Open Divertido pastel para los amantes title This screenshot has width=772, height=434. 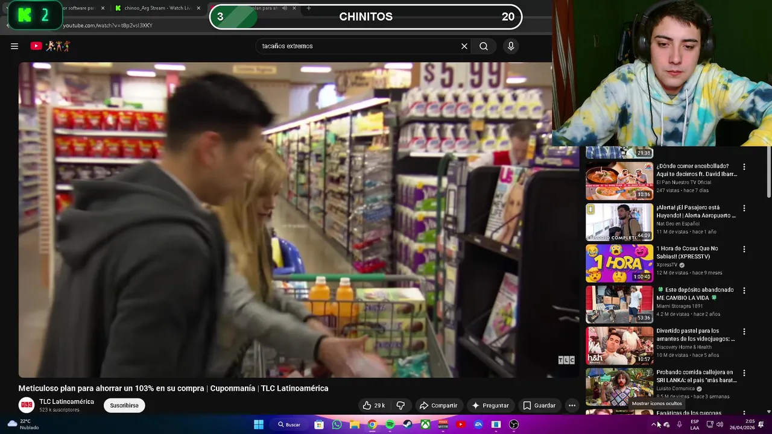point(695,335)
